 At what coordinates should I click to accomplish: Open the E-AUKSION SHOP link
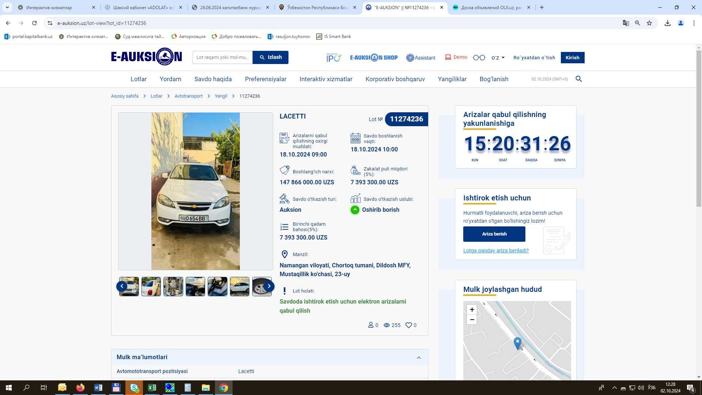tap(374, 57)
